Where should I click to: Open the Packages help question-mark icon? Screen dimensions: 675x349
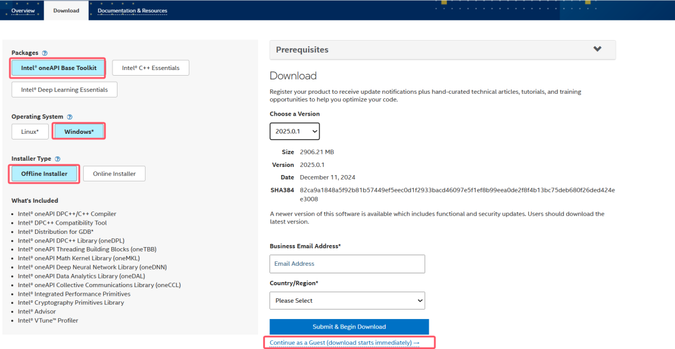(x=45, y=53)
